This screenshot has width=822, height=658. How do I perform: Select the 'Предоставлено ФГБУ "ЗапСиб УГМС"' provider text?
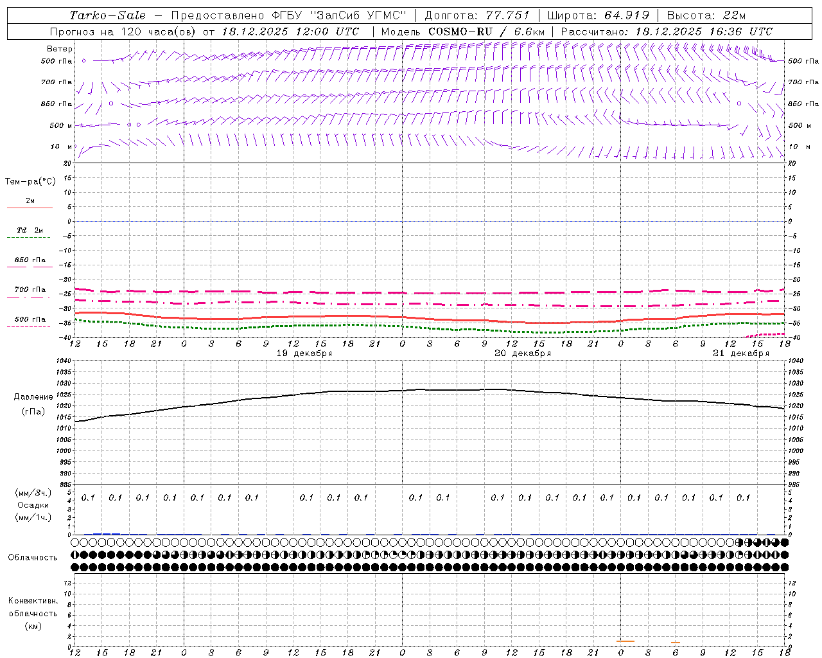290,15
